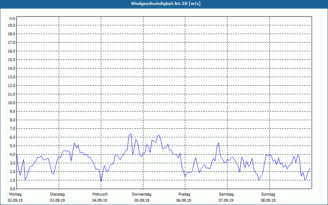Viewport: 328px width, 205px height.
Task: Select the 3,0 axis label
Action: click(12, 163)
